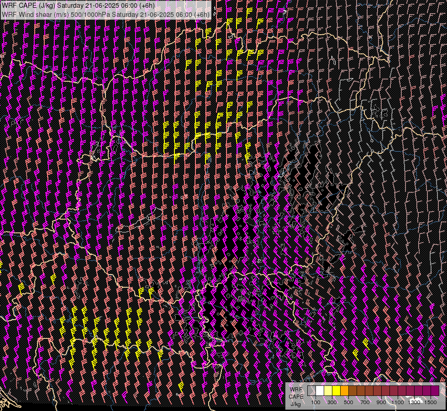The image size is (447, 411).
Task: Click the 1500 legend tick label
Action: point(431,402)
